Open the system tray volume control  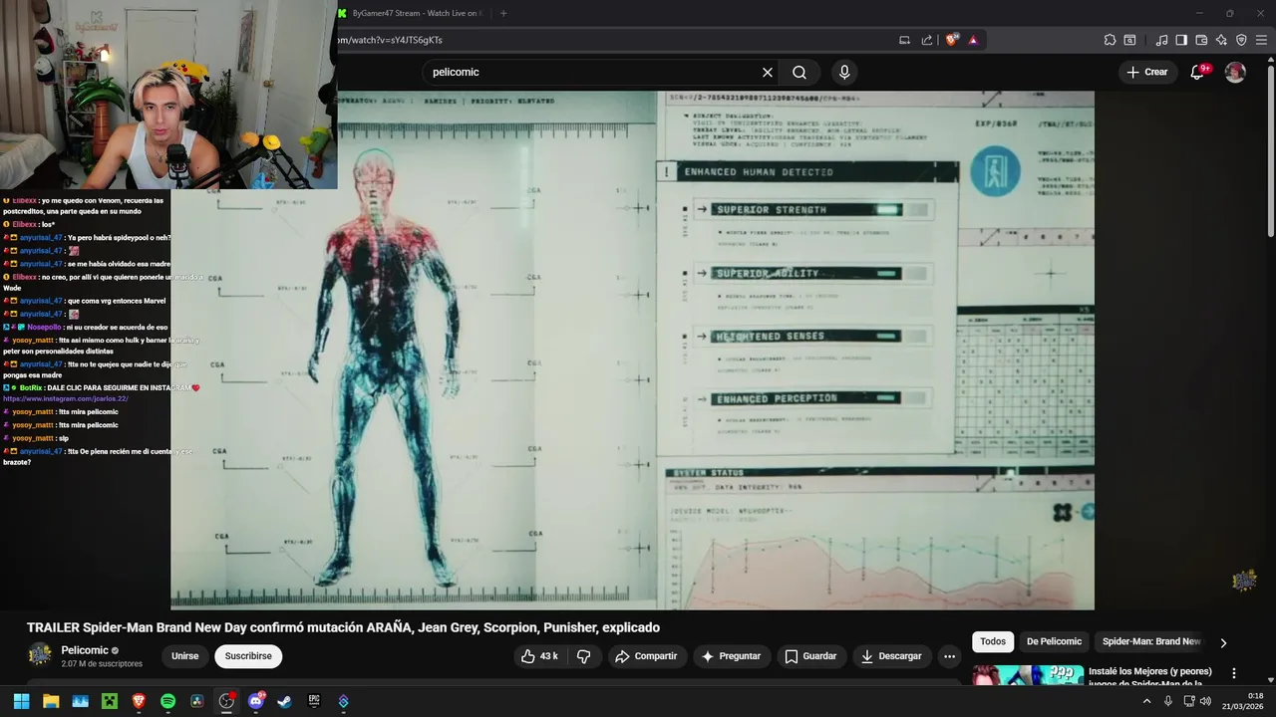tap(1205, 701)
